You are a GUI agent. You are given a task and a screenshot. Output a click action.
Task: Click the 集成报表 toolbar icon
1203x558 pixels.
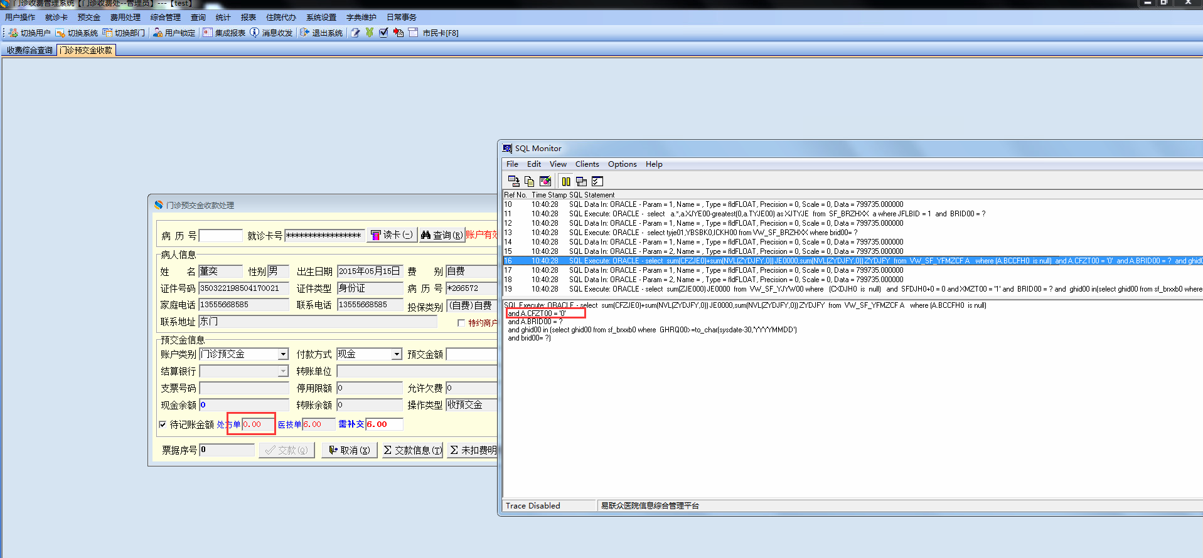tap(207, 33)
